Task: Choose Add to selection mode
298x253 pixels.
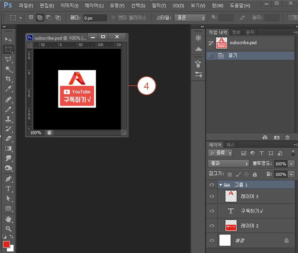Action: click(40, 18)
